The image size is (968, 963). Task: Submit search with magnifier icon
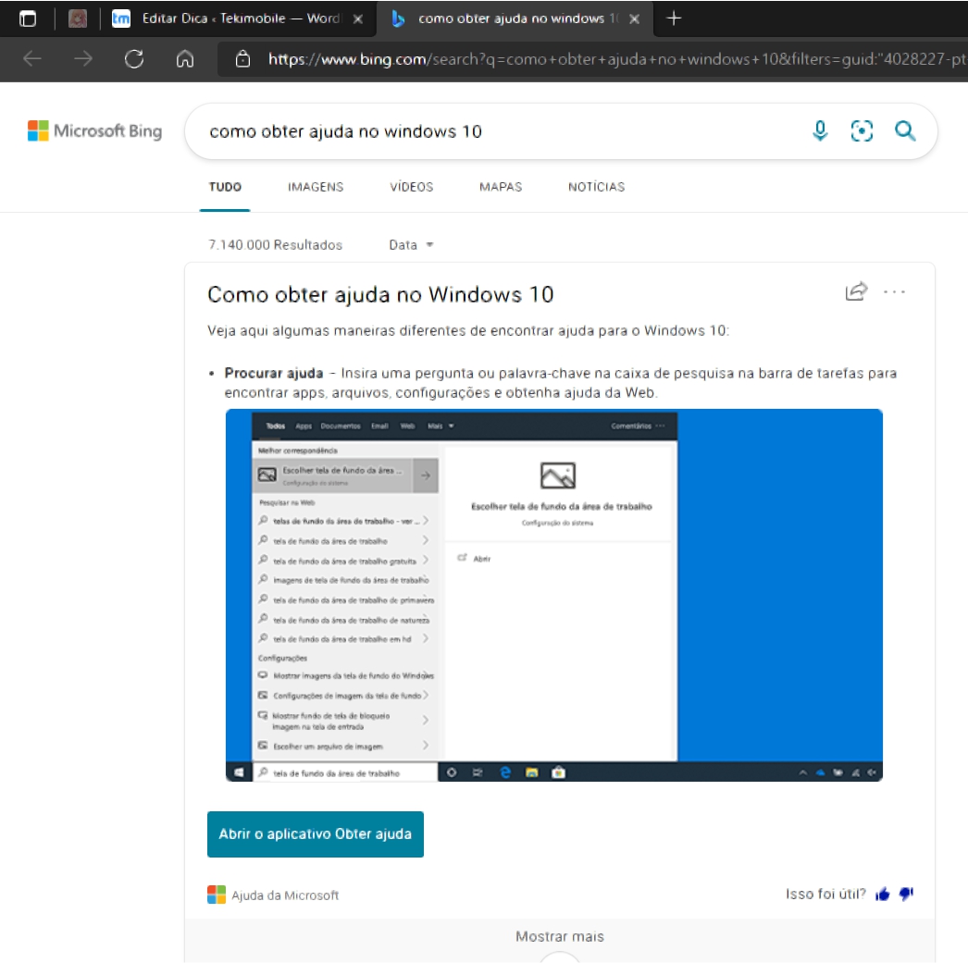pos(905,130)
